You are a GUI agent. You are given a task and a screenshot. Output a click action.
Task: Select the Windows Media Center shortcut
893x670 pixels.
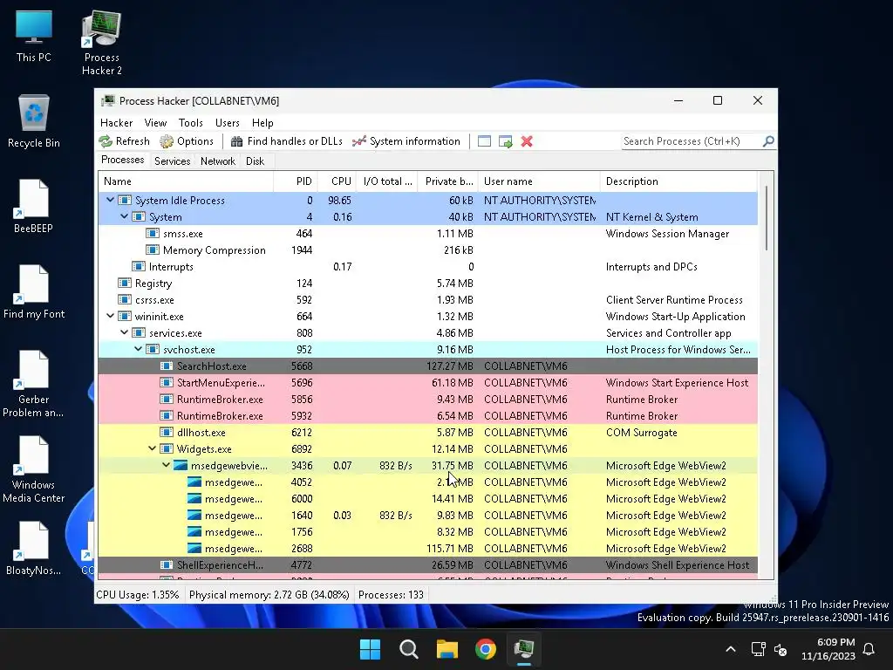point(34,469)
